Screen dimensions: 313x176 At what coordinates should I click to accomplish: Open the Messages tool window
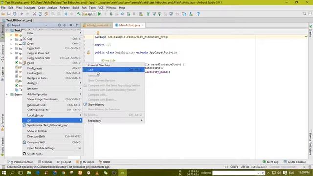pos(85,162)
